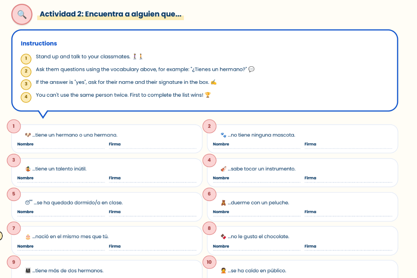Click the teddy bear icon in item 6
The image size is (417, 278).
point(223,203)
